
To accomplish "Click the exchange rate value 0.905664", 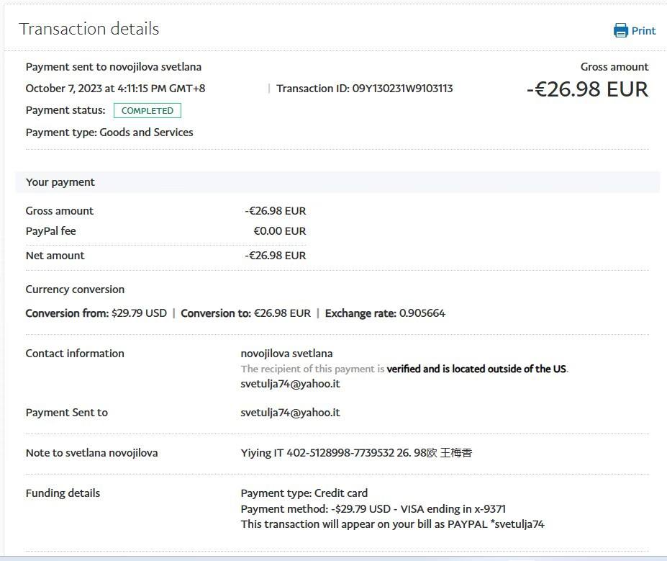I will (x=422, y=313).
